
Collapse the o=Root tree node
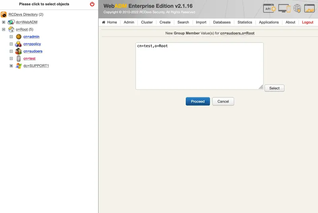[4, 29]
